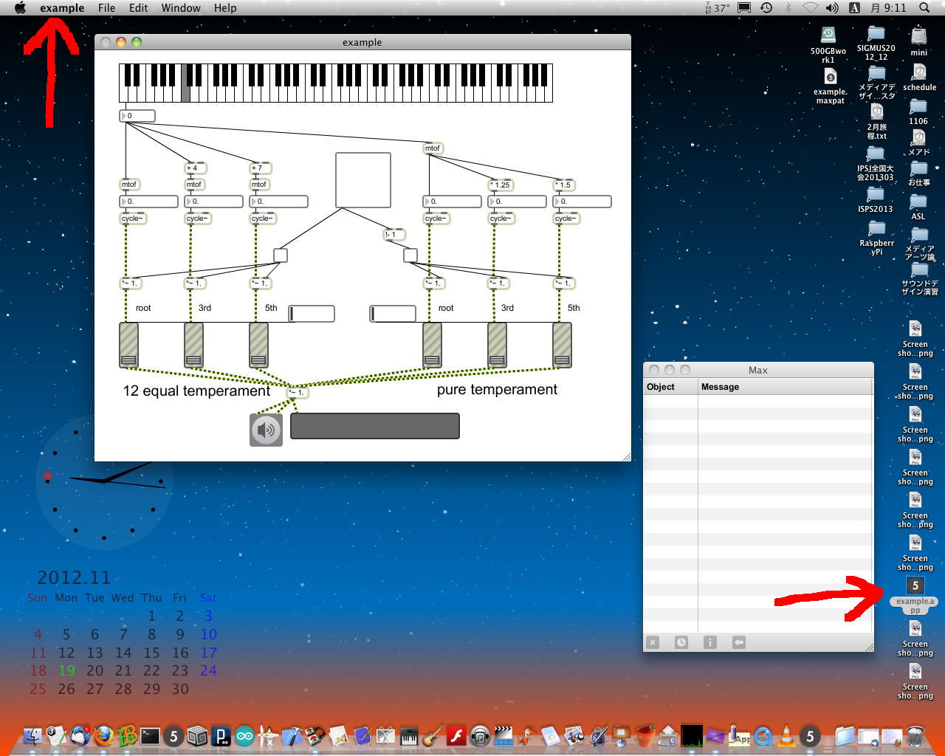
Task: Click the highlighted grey key on the keyboard
Action: (185, 94)
